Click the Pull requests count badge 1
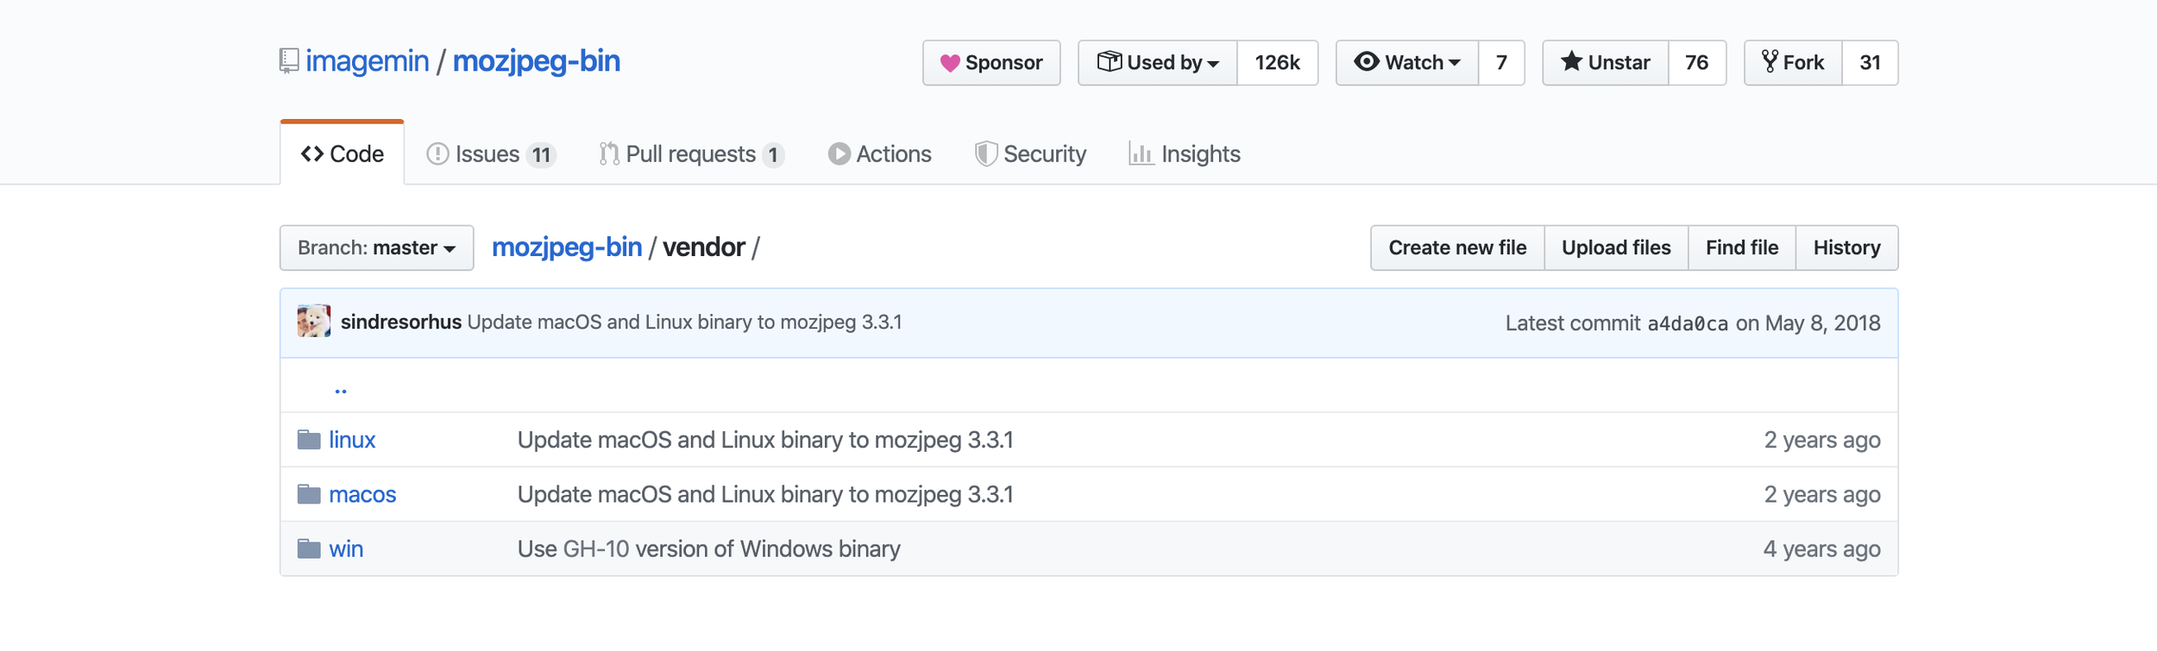Image resolution: width=2157 pixels, height=651 pixels. click(773, 154)
